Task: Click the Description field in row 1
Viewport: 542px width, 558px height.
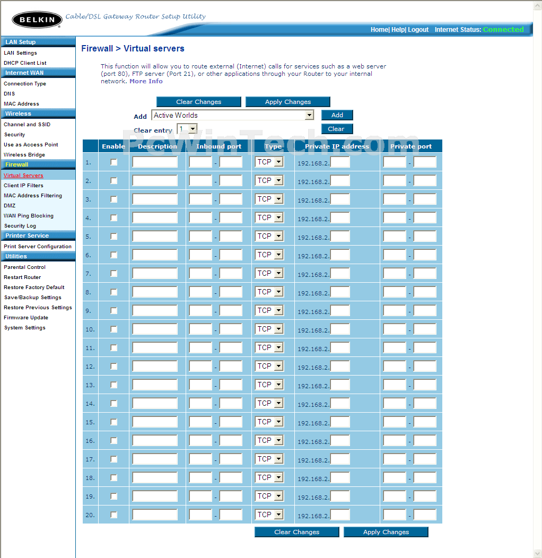Action: (x=155, y=162)
